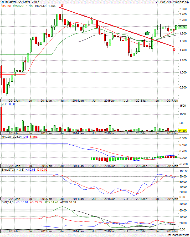The height and width of the screenshot is (237, 190).
Task: Click the x100K volume unit tag
Action: (183, 131)
